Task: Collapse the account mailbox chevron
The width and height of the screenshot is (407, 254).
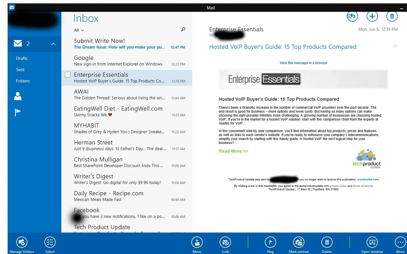Action: (x=53, y=44)
